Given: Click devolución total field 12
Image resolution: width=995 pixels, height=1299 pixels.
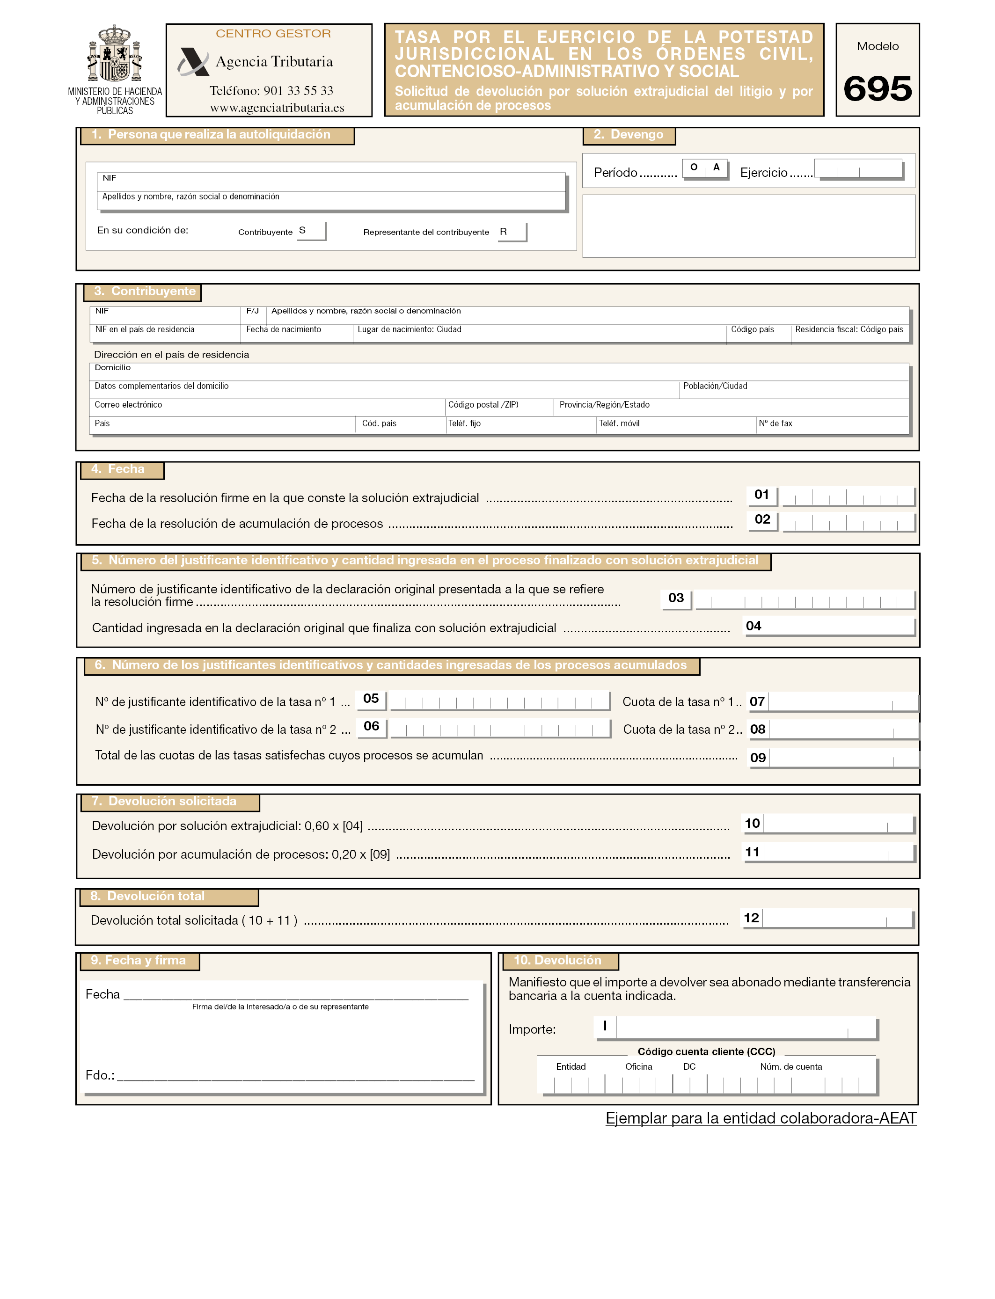Looking at the screenshot, I should coord(838,918).
